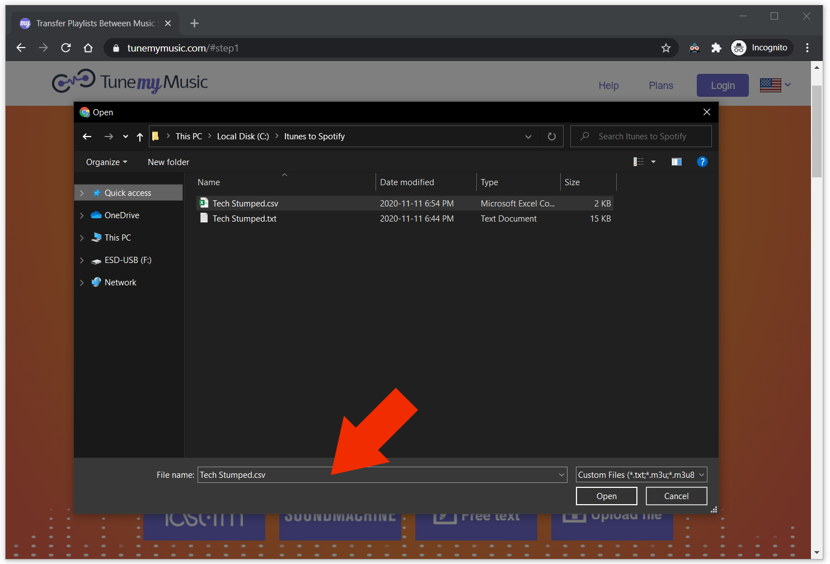Click Local Disk (C:) in breadcrumb
Screen dimensions: 830x564
click(243, 137)
